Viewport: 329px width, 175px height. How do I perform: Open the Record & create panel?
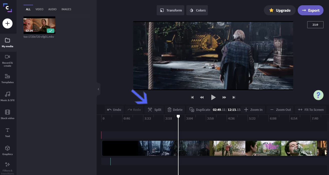pos(8,60)
